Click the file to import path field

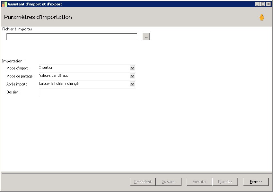click(72, 37)
